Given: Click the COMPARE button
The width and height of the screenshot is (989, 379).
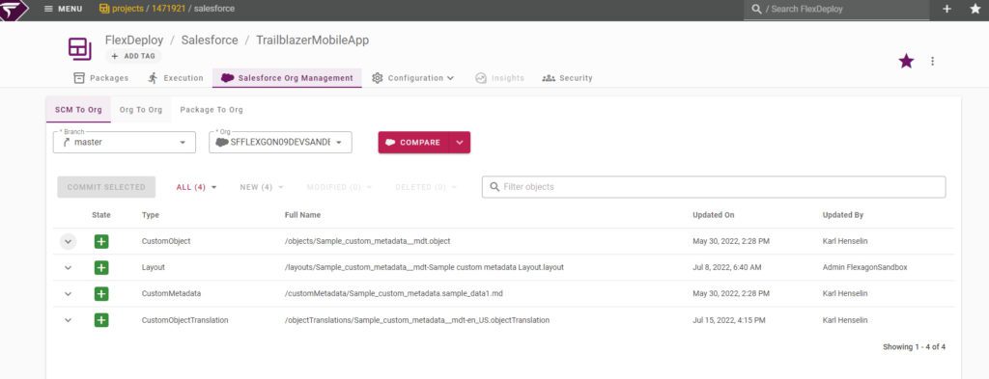Looking at the screenshot, I should point(413,143).
